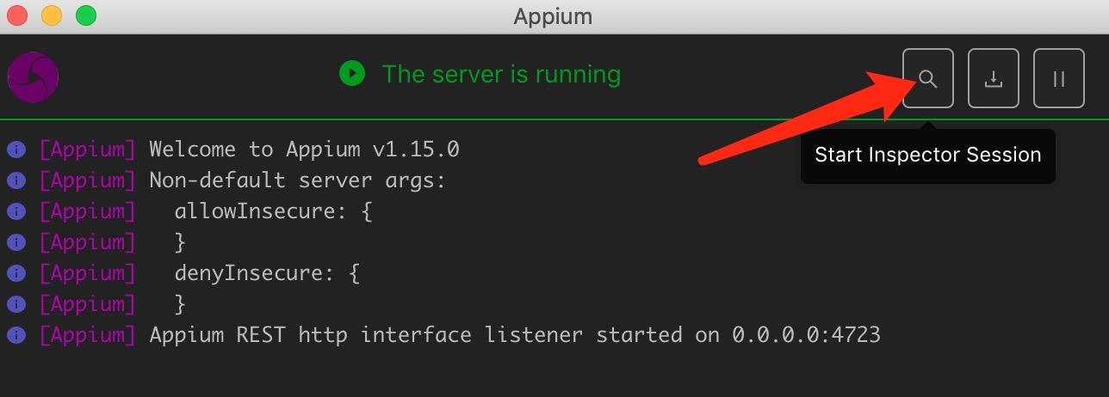The height and width of the screenshot is (397, 1109).
Task: Minimize the Appium window with yellow button
Action: (52, 15)
